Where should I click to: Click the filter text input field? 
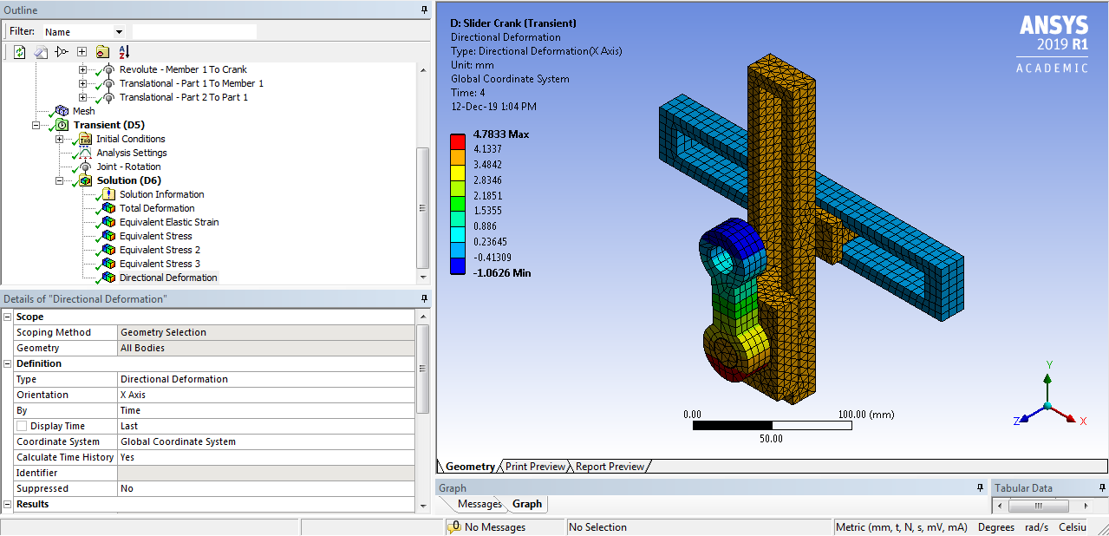point(195,29)
